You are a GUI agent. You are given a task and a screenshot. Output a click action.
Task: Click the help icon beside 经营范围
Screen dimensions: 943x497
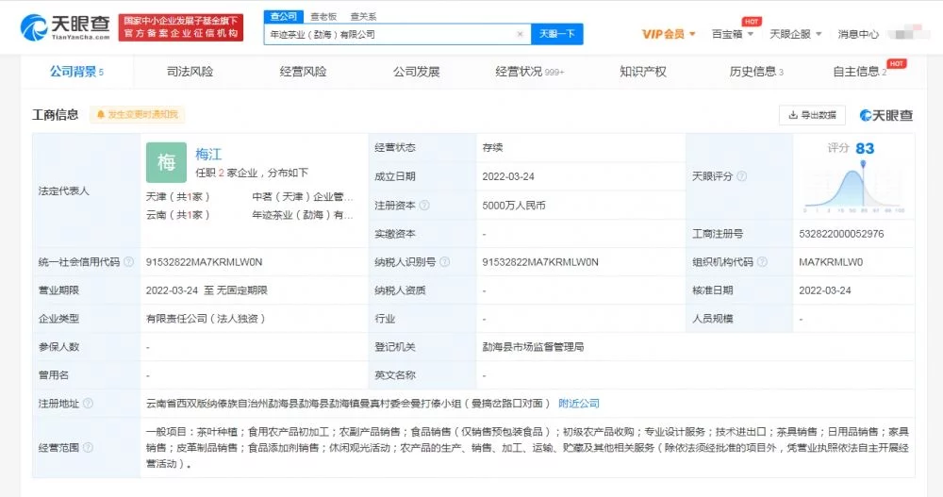click(88, 447)
